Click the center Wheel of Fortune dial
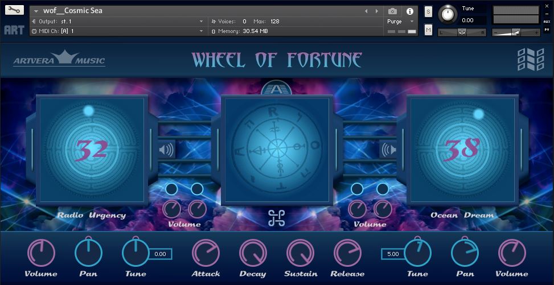The width and height of the screenshot is (554, 285). (x=277, y=150)
